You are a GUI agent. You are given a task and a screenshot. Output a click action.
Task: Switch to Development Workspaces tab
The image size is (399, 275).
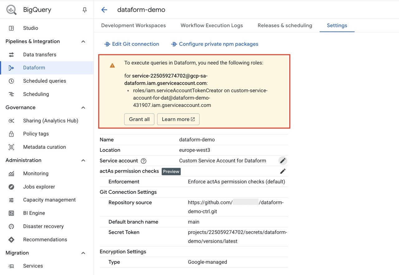click(x=133, y=26)
